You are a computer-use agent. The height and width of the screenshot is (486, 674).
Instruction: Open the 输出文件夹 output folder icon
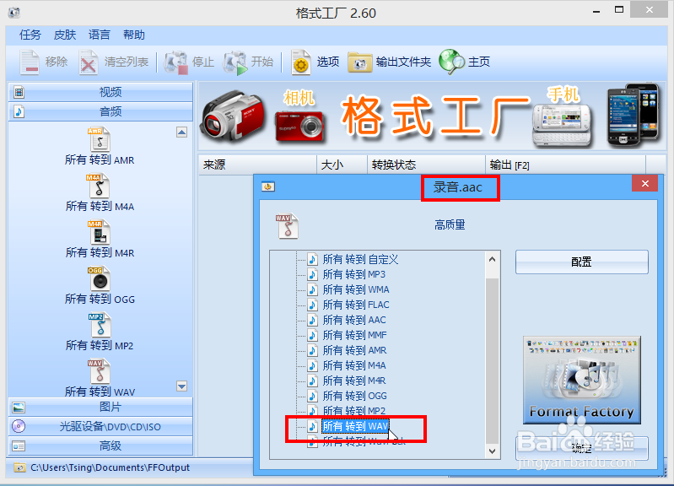click(x=360, y=62)
